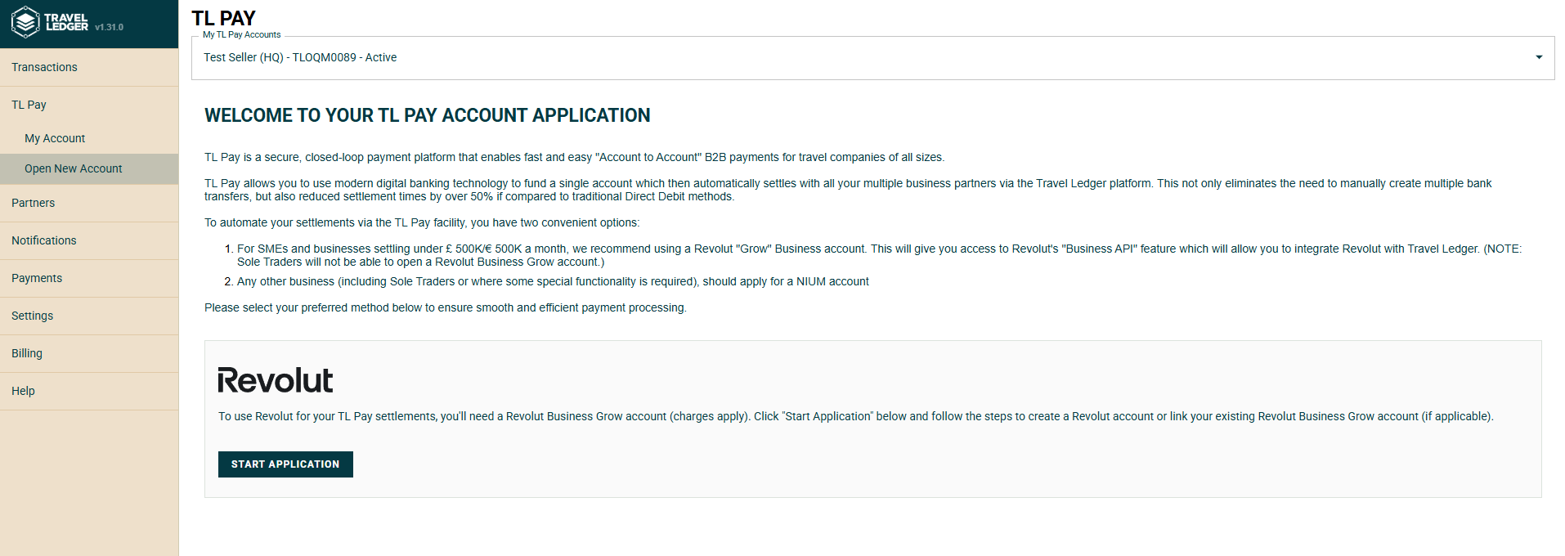
Task: Open the Partners page
Action: click(34, 203)
